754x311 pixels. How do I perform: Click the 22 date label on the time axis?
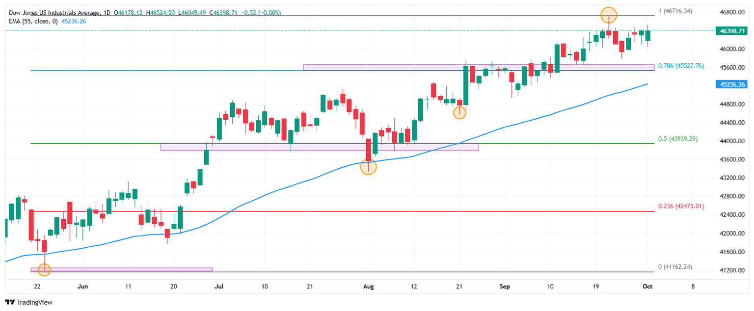(37, 285)
